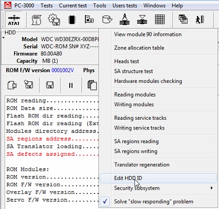The height and width of the screenshot is (209, 219).
Task: Click the cascaded windows toolbar icon
Action: 183,19
